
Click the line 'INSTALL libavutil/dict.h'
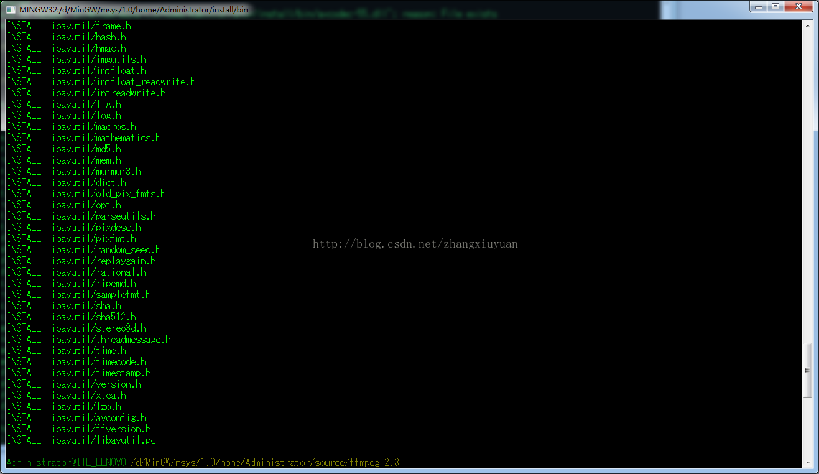tap(67, 183)
